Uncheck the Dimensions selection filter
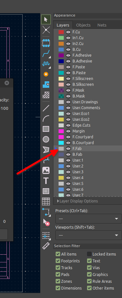122x298 pixels. point(58,288)
